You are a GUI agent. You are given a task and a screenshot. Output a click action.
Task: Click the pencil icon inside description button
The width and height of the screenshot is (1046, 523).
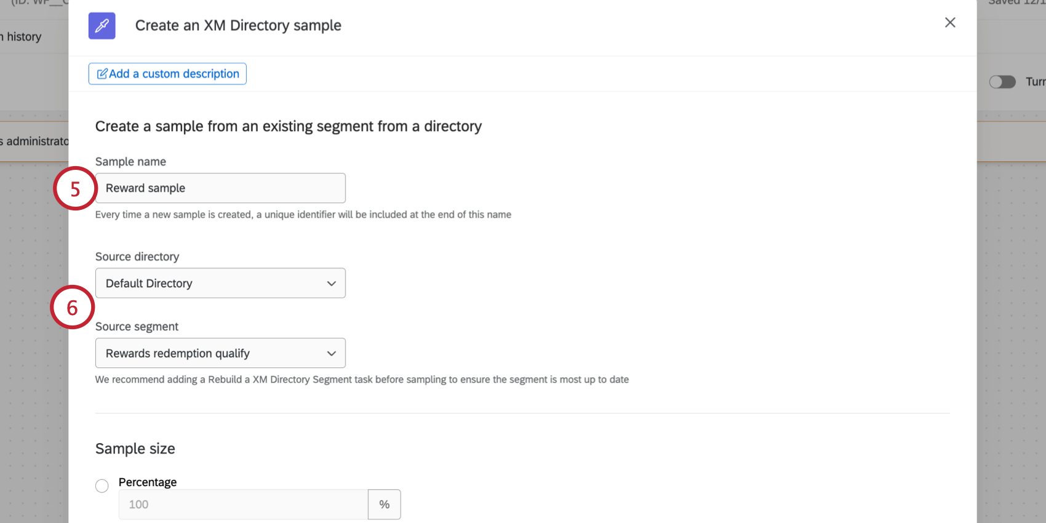[103, 73]
